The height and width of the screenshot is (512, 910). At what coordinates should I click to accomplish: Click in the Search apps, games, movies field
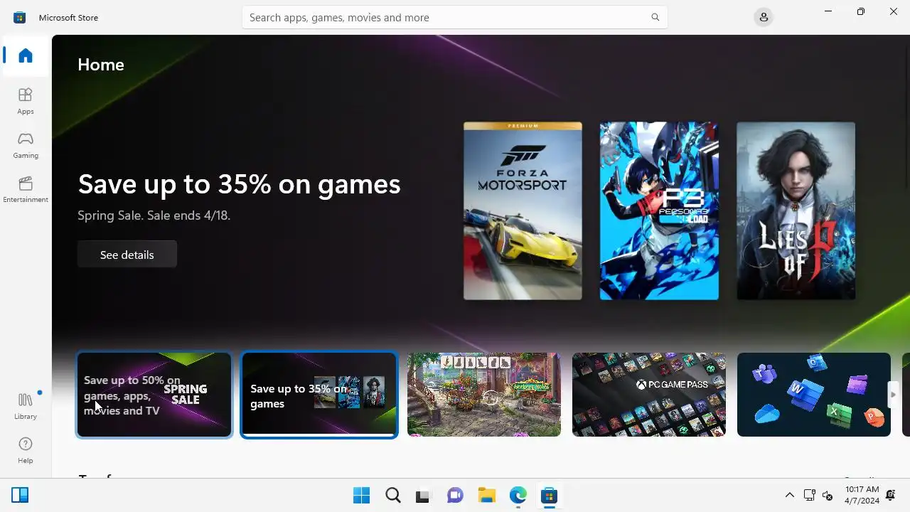coord(454,17)
